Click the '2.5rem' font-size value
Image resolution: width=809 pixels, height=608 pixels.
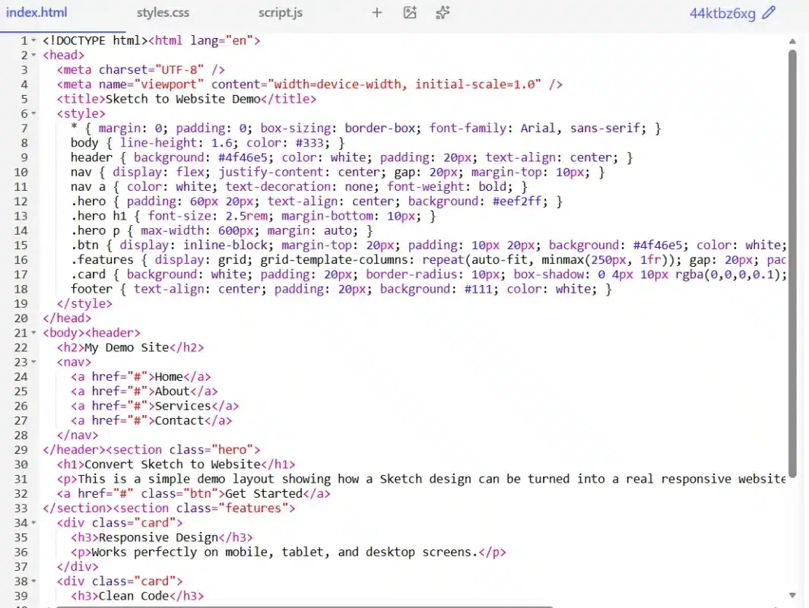click(x=246, y=216)
